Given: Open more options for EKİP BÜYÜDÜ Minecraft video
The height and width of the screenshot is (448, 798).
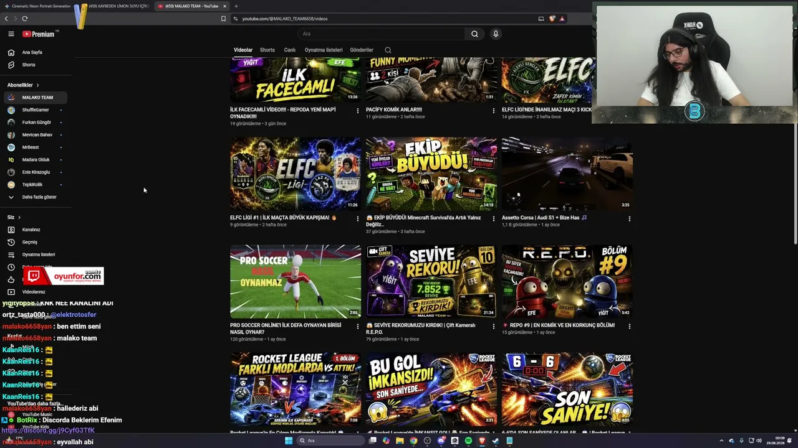Looking at the screenshot, I should [493, 219].
